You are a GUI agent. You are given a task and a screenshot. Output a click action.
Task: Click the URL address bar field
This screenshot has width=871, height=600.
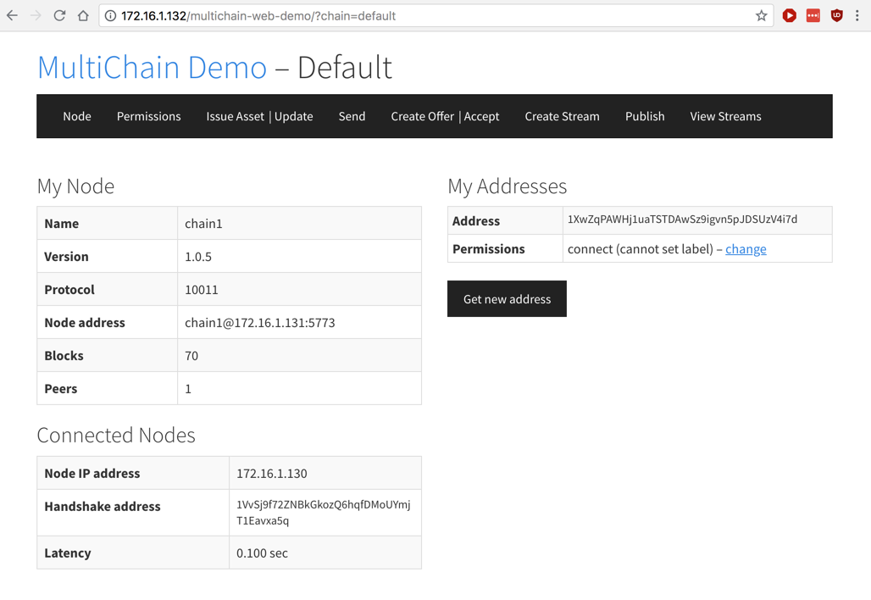pyautogui.click(x=424, y=15)
